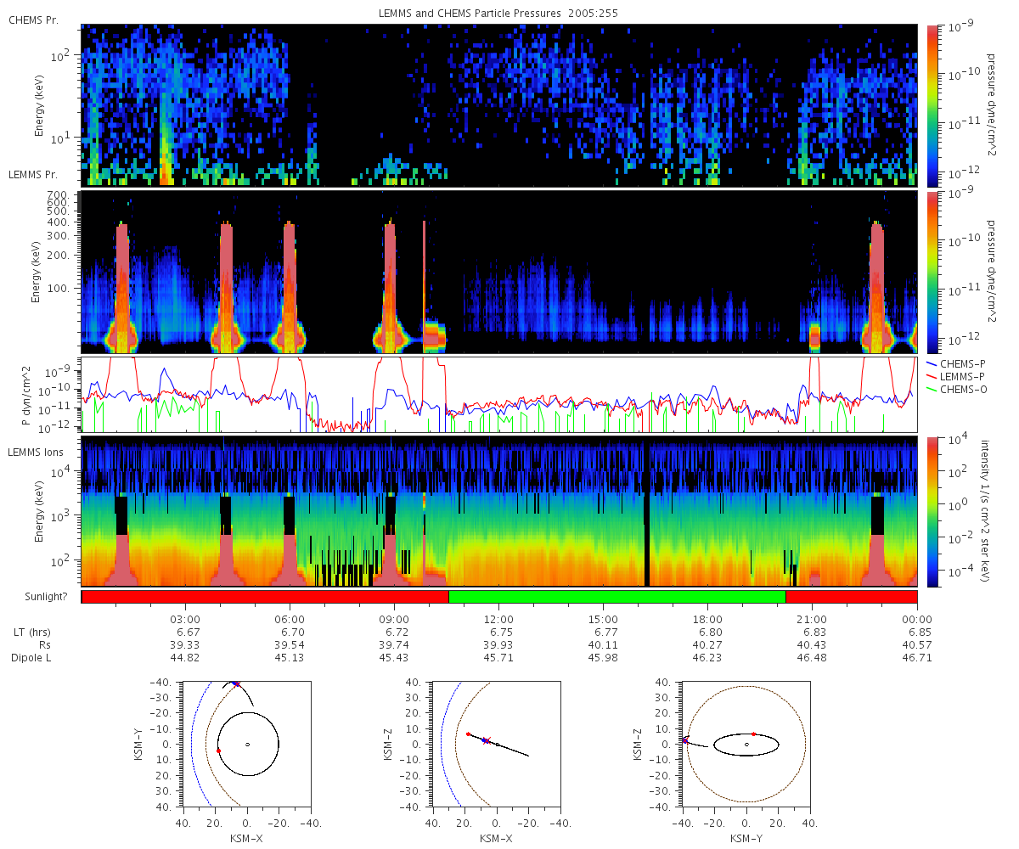Click inside the CHEMS pressure spectrogram panel

click(499, 105)
